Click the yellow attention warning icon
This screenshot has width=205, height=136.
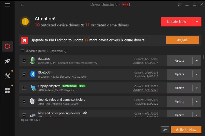point(25,21)
